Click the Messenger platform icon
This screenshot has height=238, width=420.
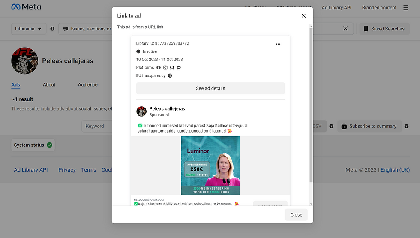[179, 68]
